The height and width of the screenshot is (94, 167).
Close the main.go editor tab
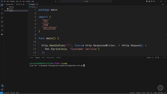point(37,4)
